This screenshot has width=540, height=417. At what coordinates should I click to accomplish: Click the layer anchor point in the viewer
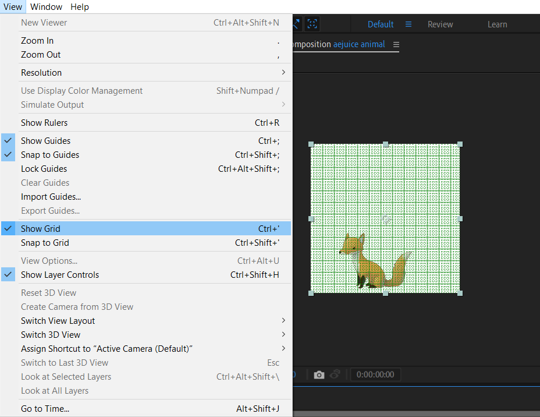386,219
